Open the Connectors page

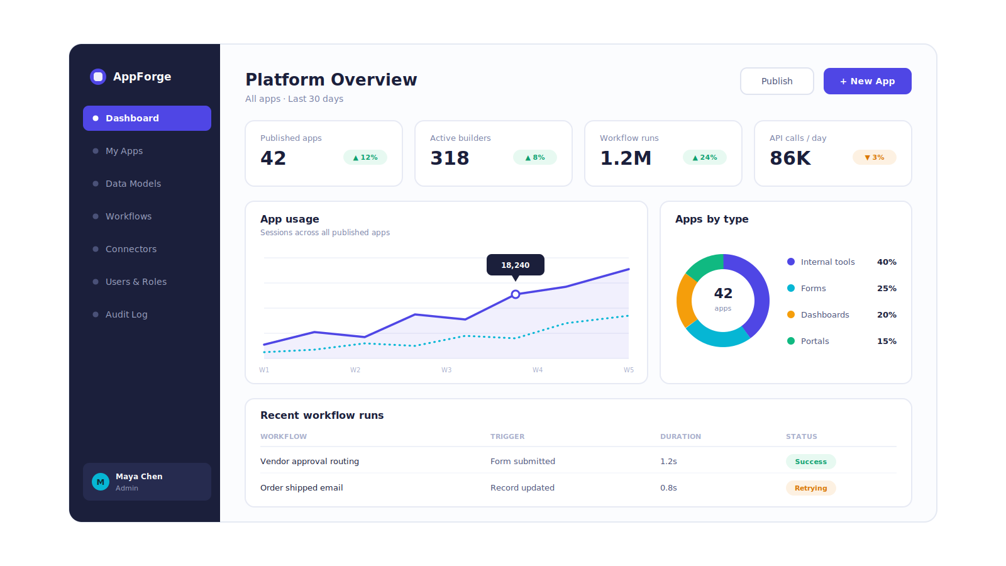[x=147, y=249]
